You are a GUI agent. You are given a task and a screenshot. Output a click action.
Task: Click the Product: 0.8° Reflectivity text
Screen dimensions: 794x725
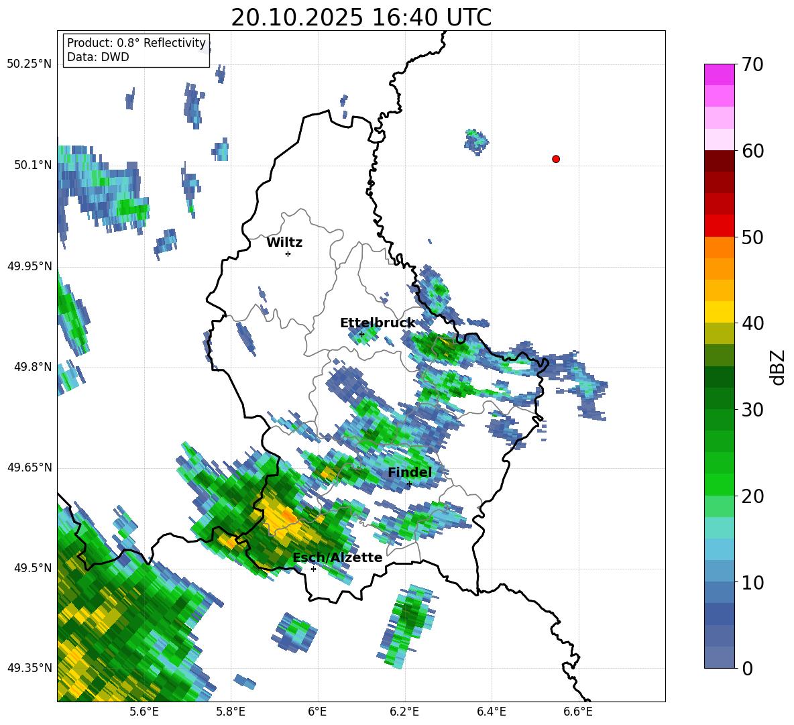(136, 43)
